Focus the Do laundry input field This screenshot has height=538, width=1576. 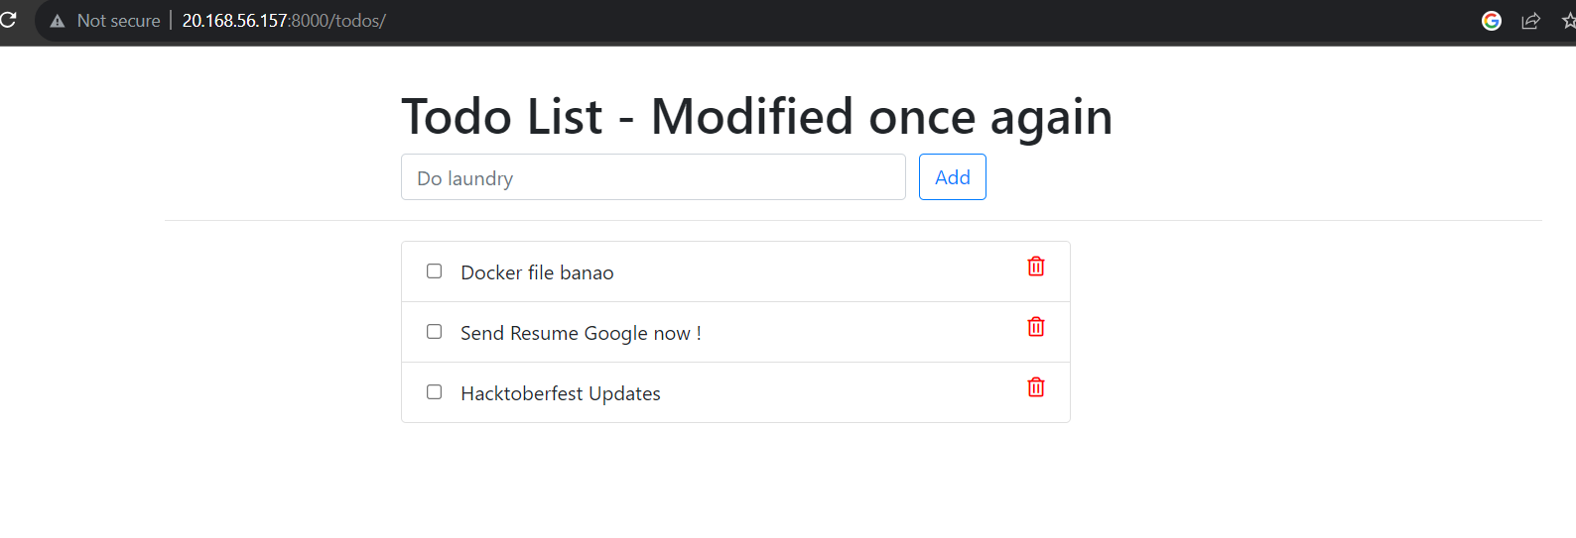(653, 177)
